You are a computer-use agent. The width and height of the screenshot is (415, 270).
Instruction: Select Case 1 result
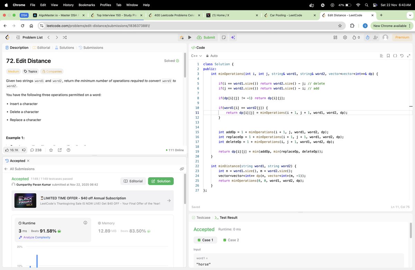click(x=205, y=240)
